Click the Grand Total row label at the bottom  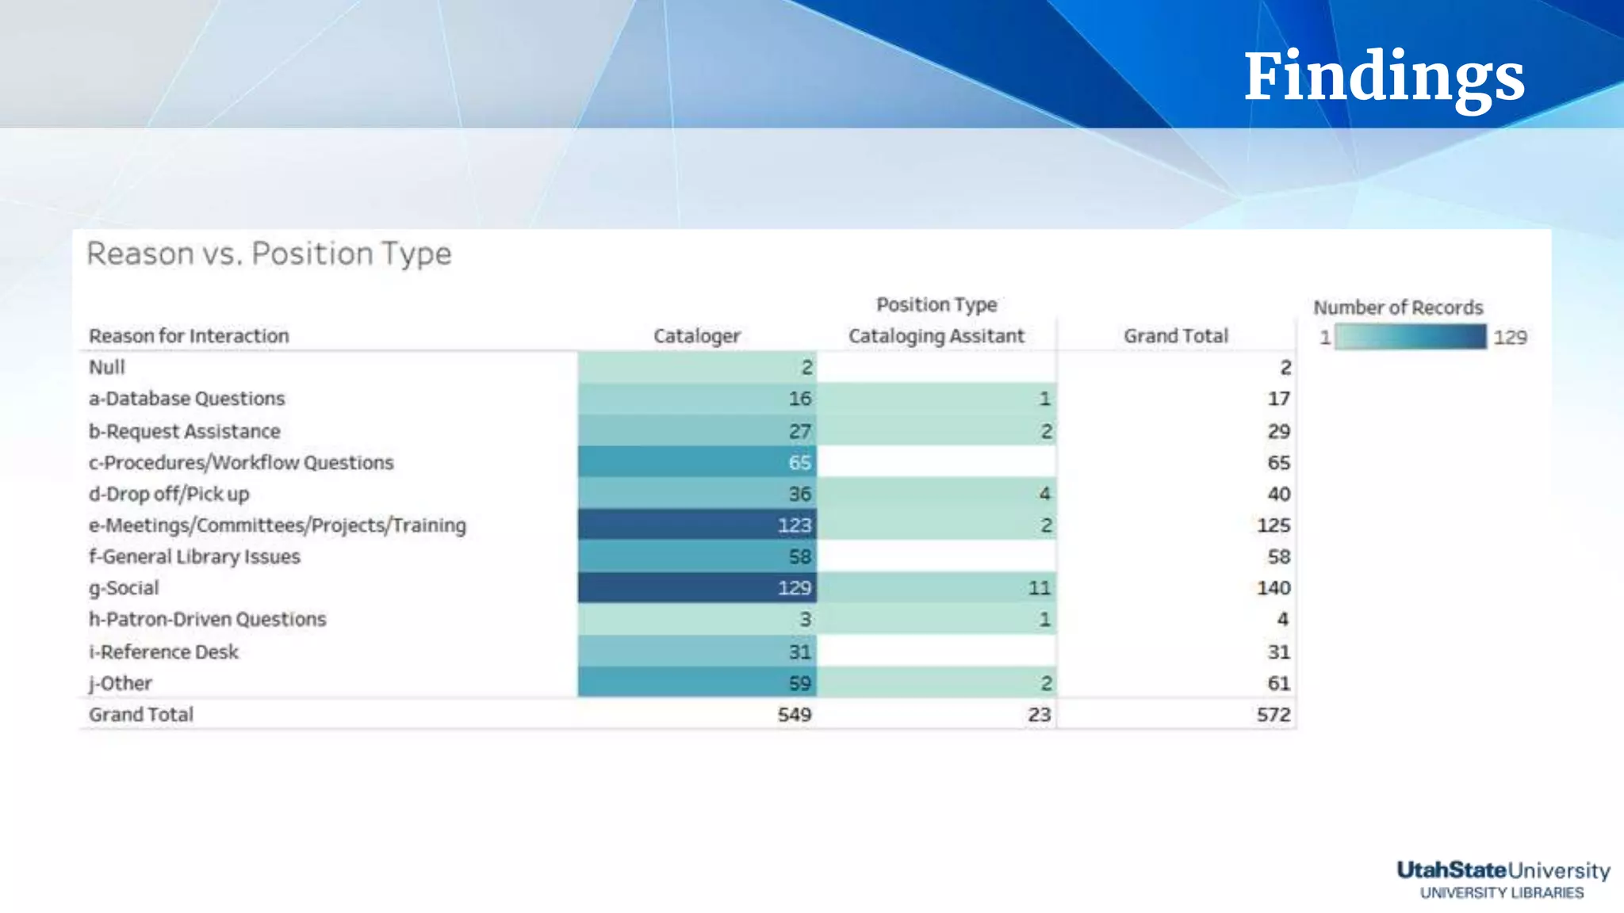tap(141, 715)
